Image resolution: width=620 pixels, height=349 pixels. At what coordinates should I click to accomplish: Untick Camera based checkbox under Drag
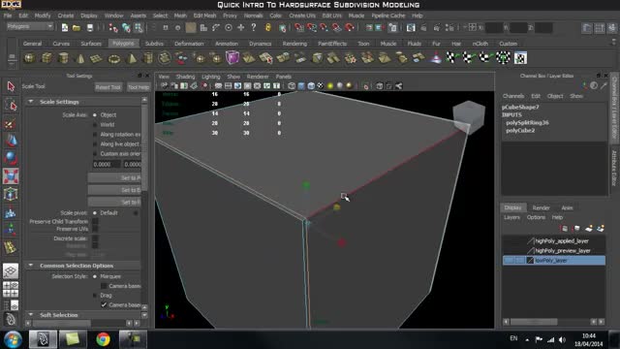(104, 304)
